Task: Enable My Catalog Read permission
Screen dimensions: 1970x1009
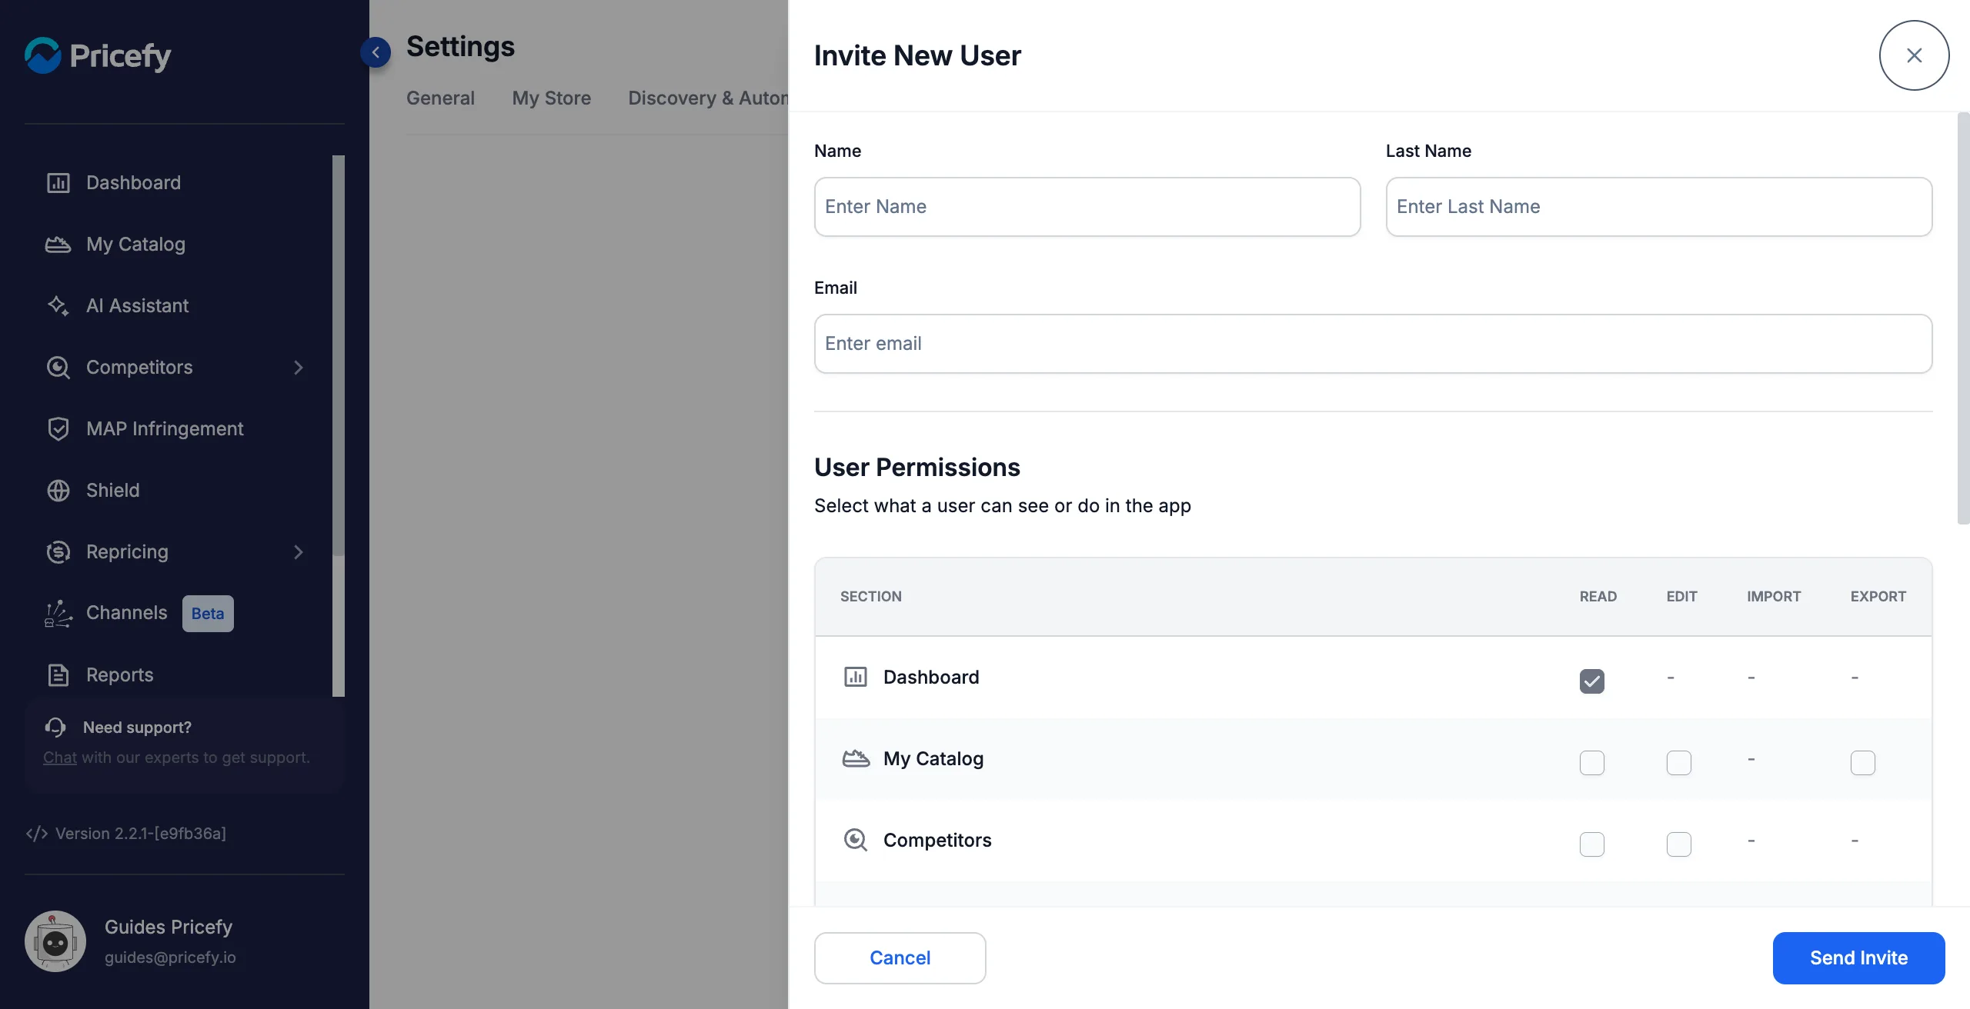Action: coord(1592,763)
